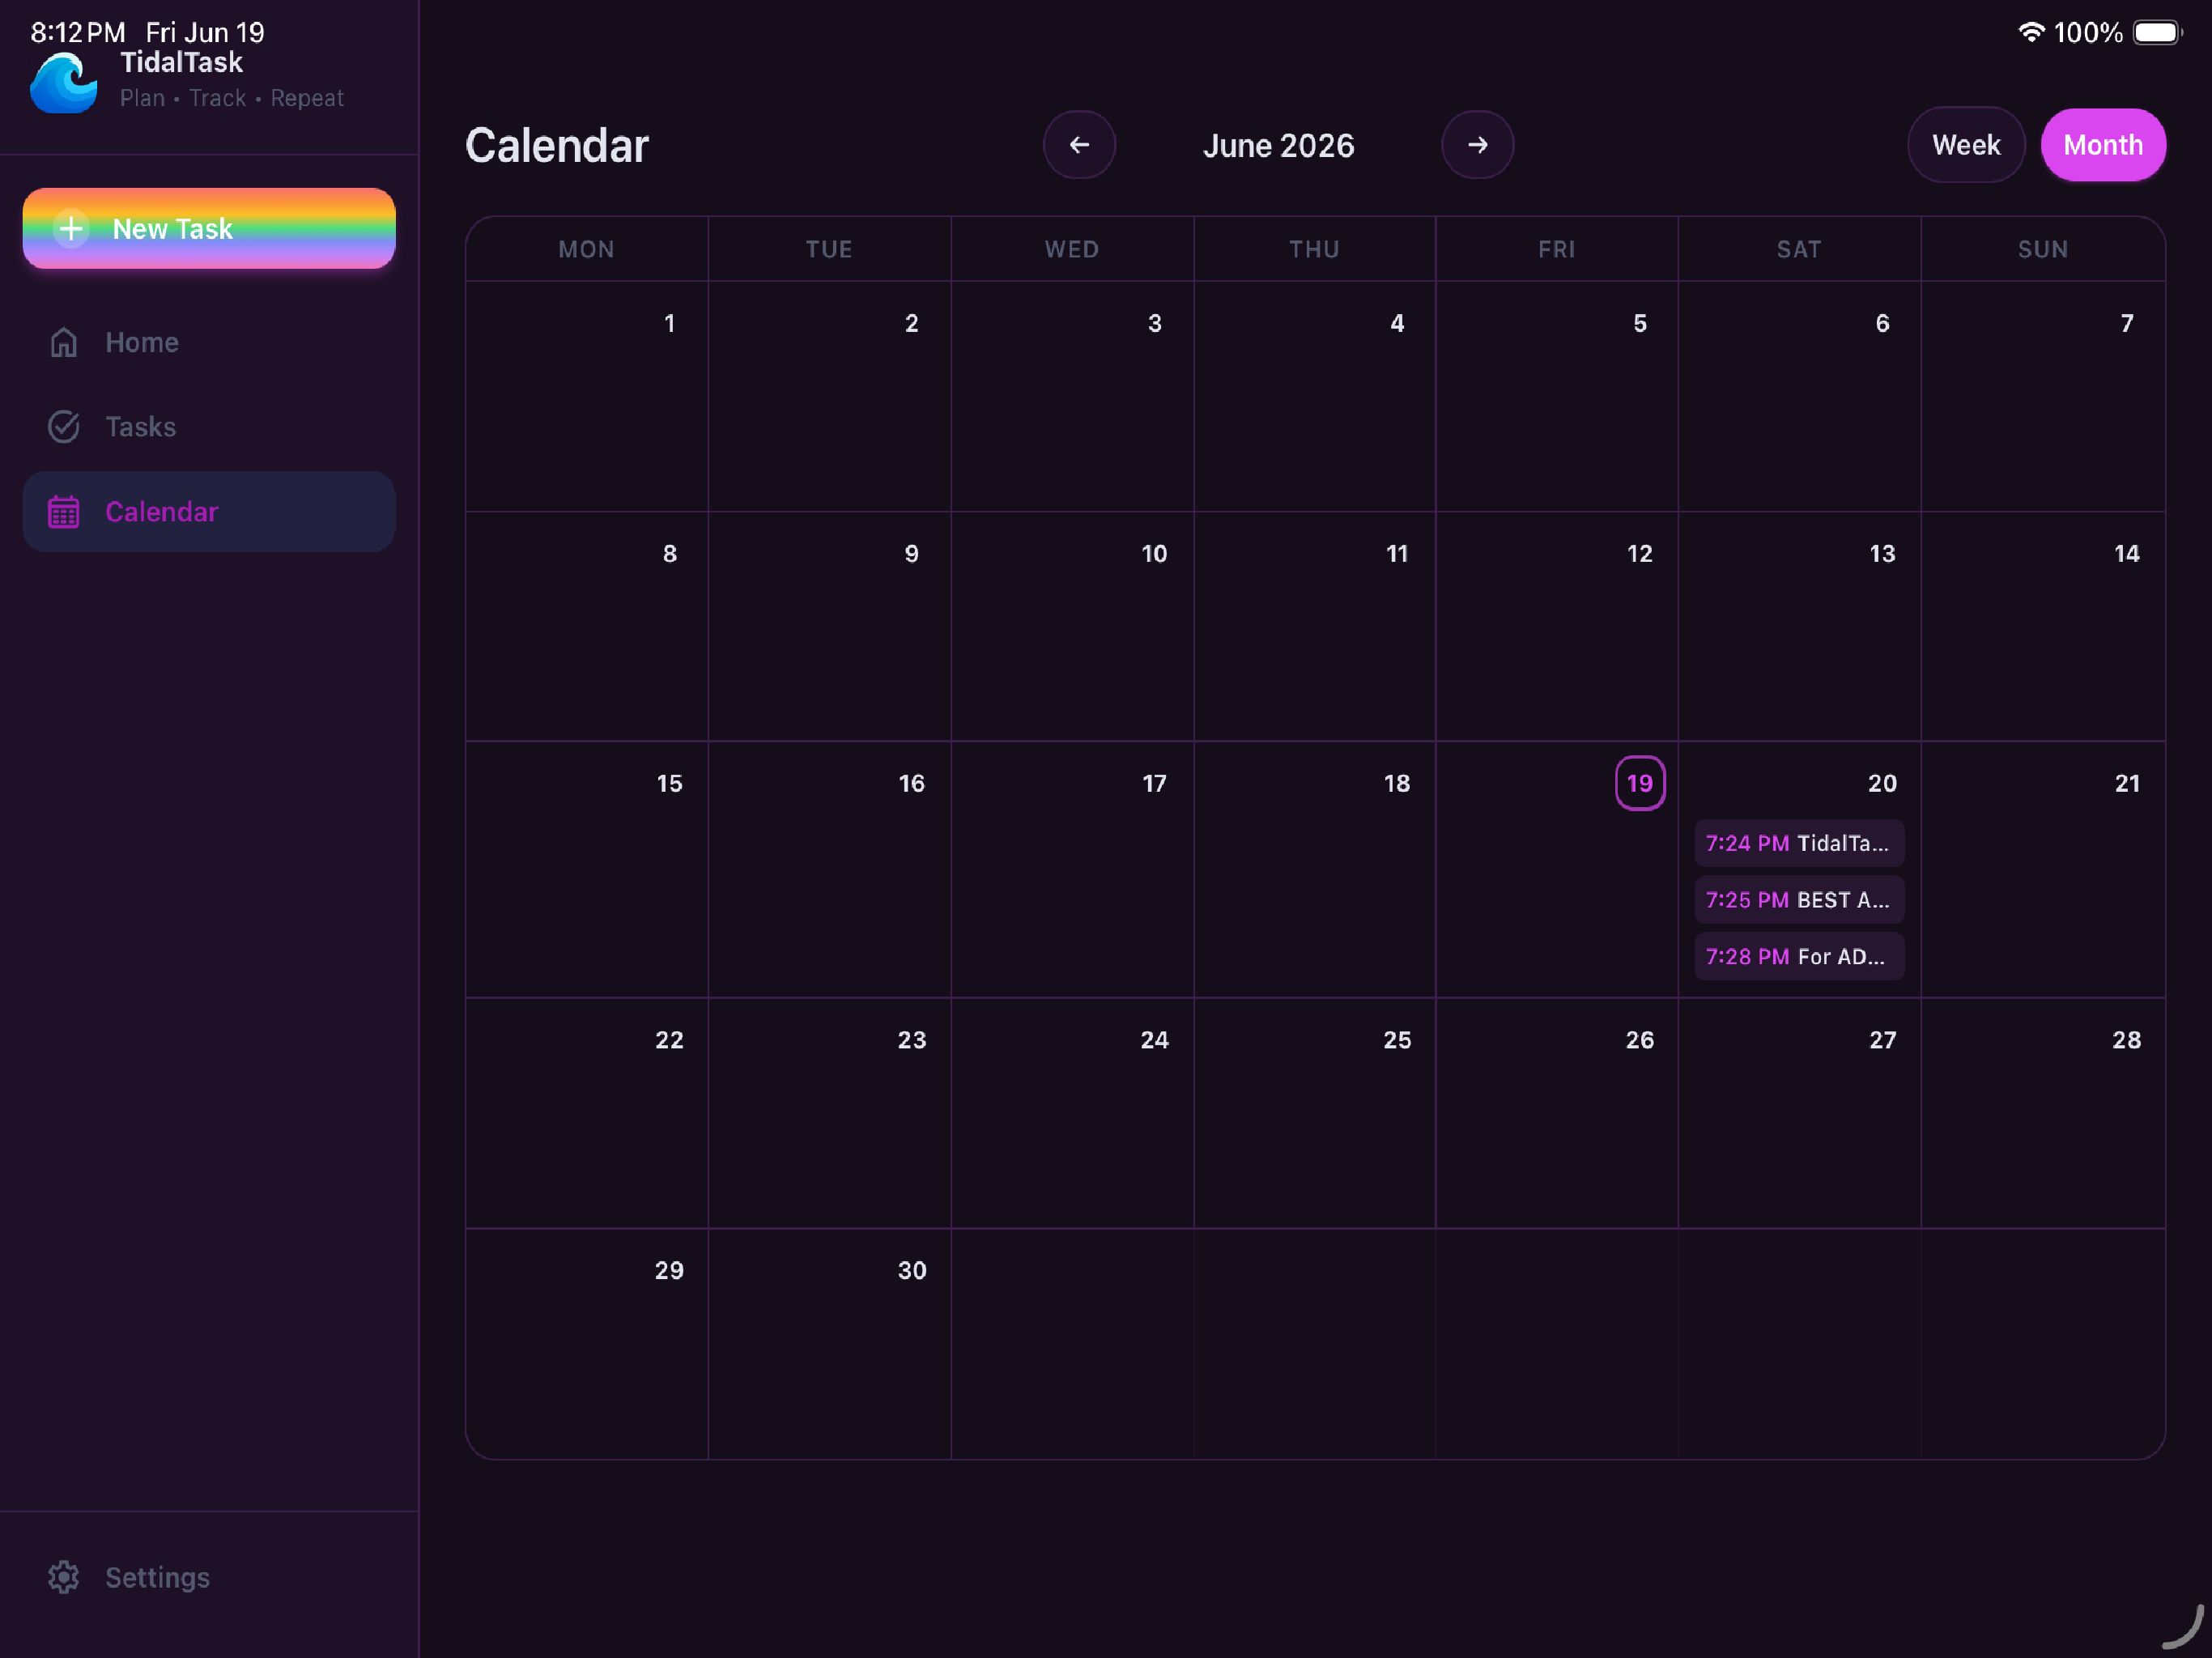
Task: Open the 7:28 PM For AD... event
Action: 1798,957
